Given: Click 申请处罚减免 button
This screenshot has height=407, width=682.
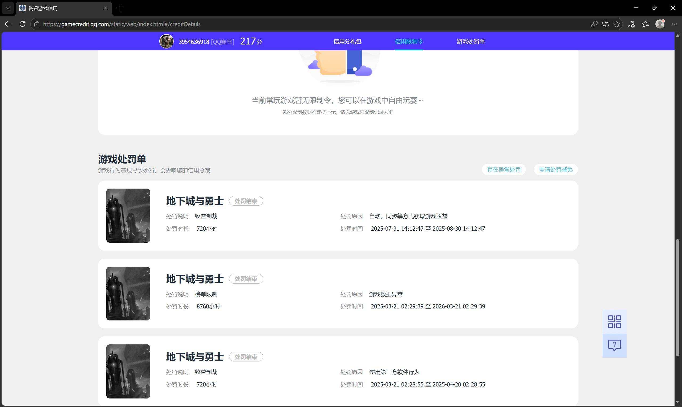Looking at the screenshot, I should (556, 169).
